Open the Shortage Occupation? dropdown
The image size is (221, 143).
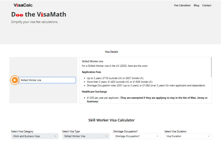pyautogui.click(x=137, y=136)
